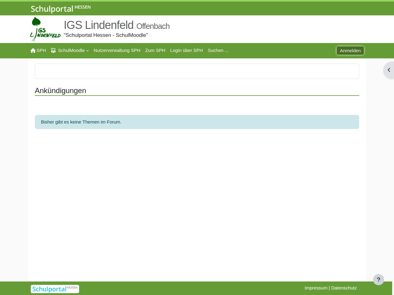
Task: Open the block drawer with left chevron
Action: [x=389, y=70]
